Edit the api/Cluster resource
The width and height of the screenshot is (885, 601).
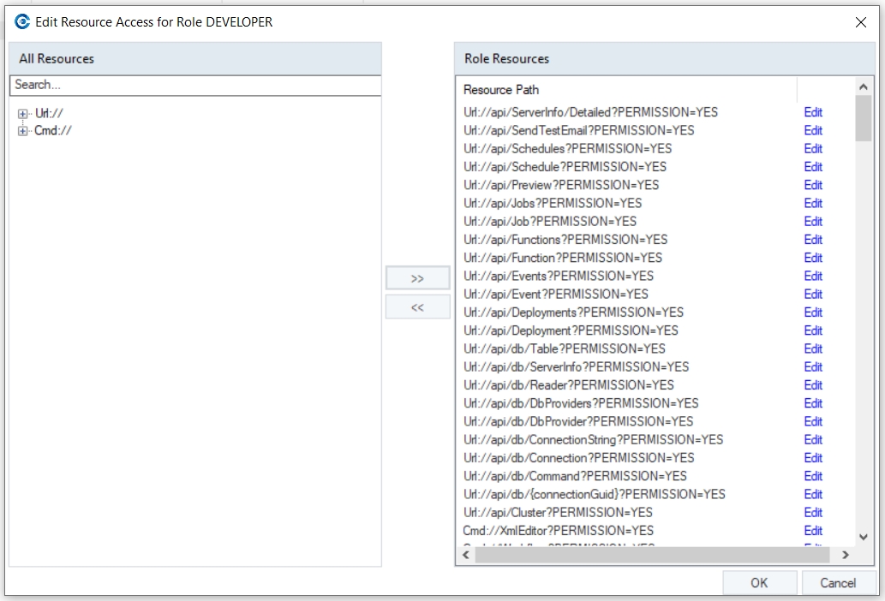click(x=813, y=513)
